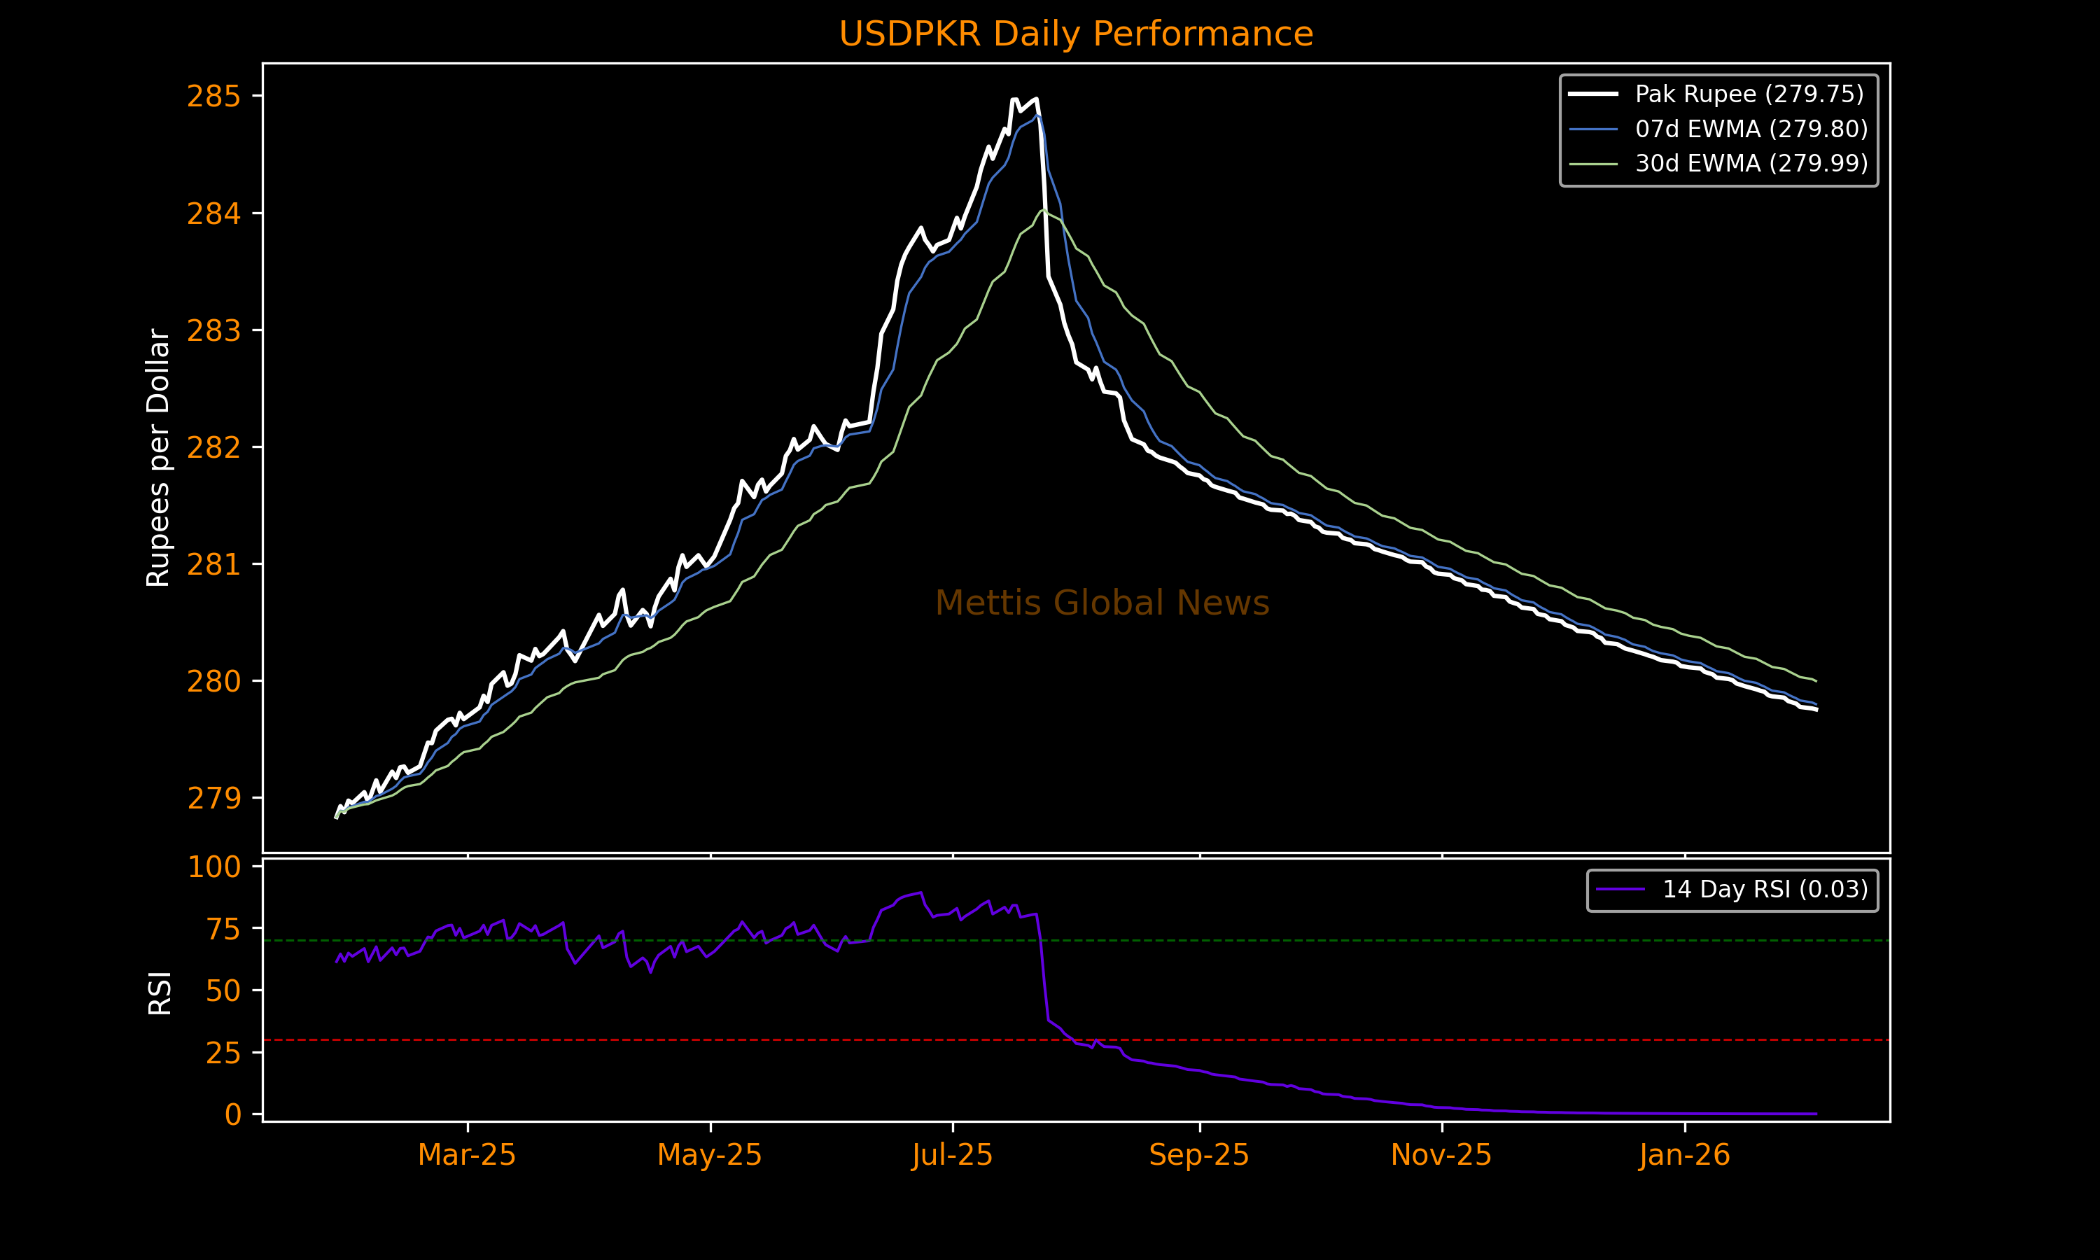The image size is (2100, 1260).
Task: Click the May-25 x-axis label
Action: pos(710,1155)
